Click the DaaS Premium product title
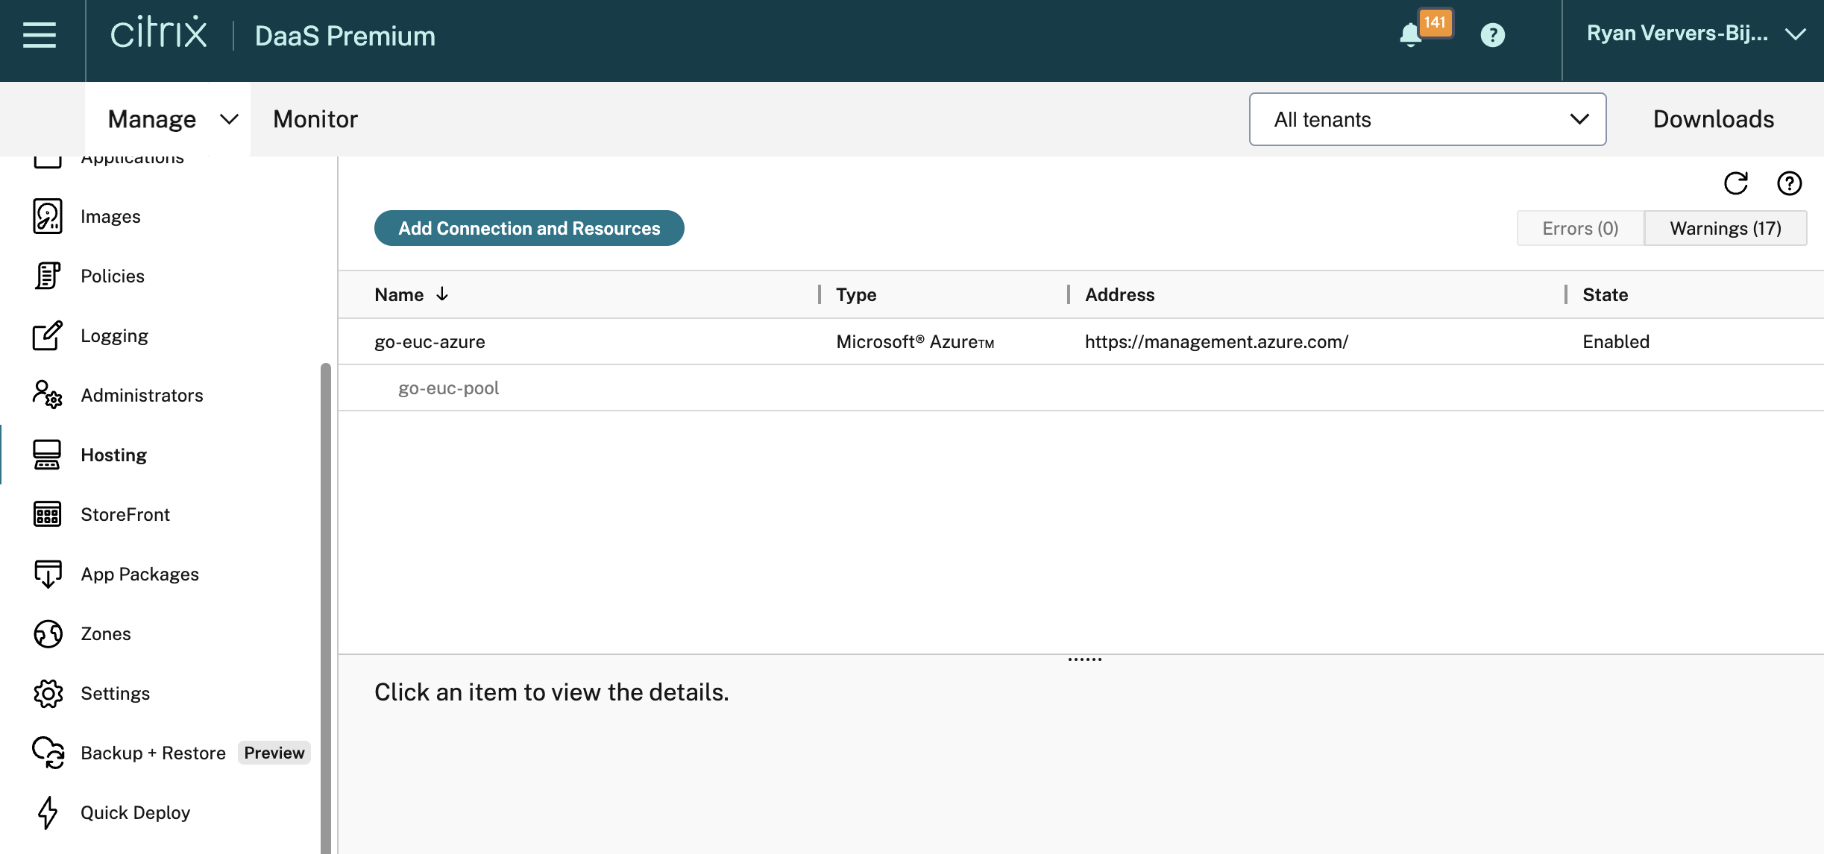Screen dimensions: 1824x854 345,36
